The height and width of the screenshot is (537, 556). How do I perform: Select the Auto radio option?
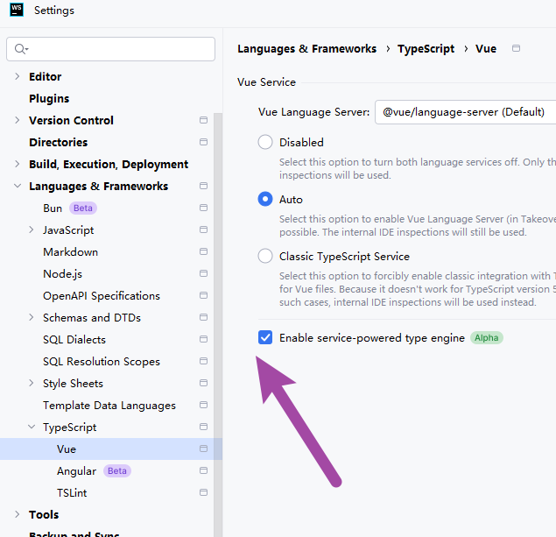coord(265,200)
